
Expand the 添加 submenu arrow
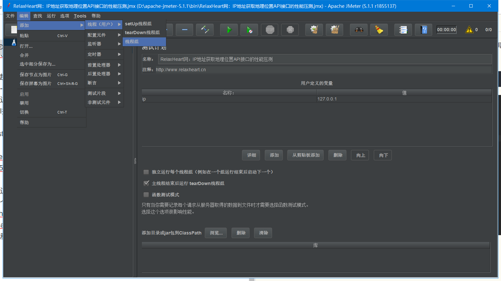point(82,25)
